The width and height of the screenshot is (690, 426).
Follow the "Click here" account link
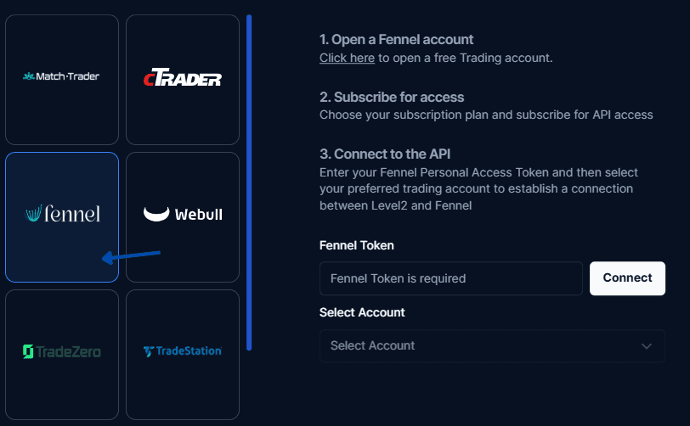click(347, 59)
